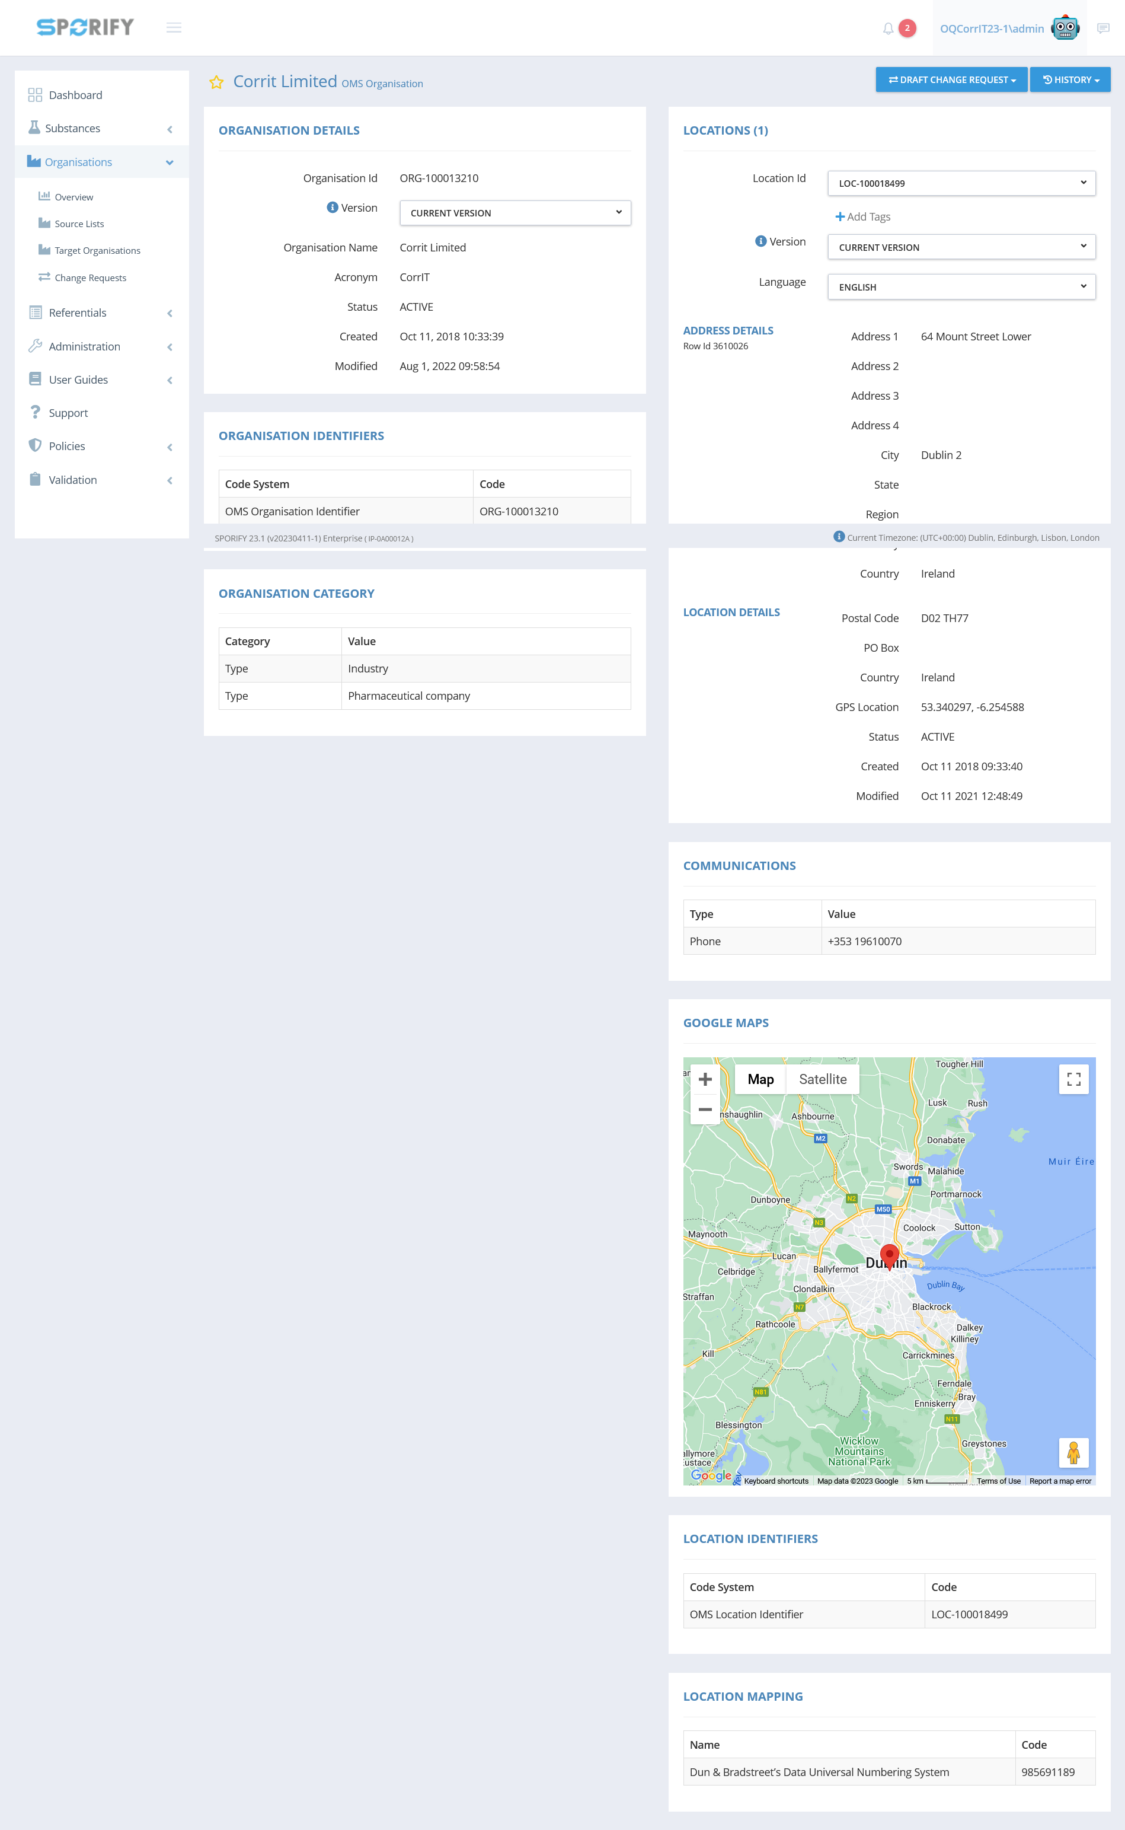Screen dimensions: 1125x1830
Task: Open Change Requests in the sidebar
Action: click(90, 278)
